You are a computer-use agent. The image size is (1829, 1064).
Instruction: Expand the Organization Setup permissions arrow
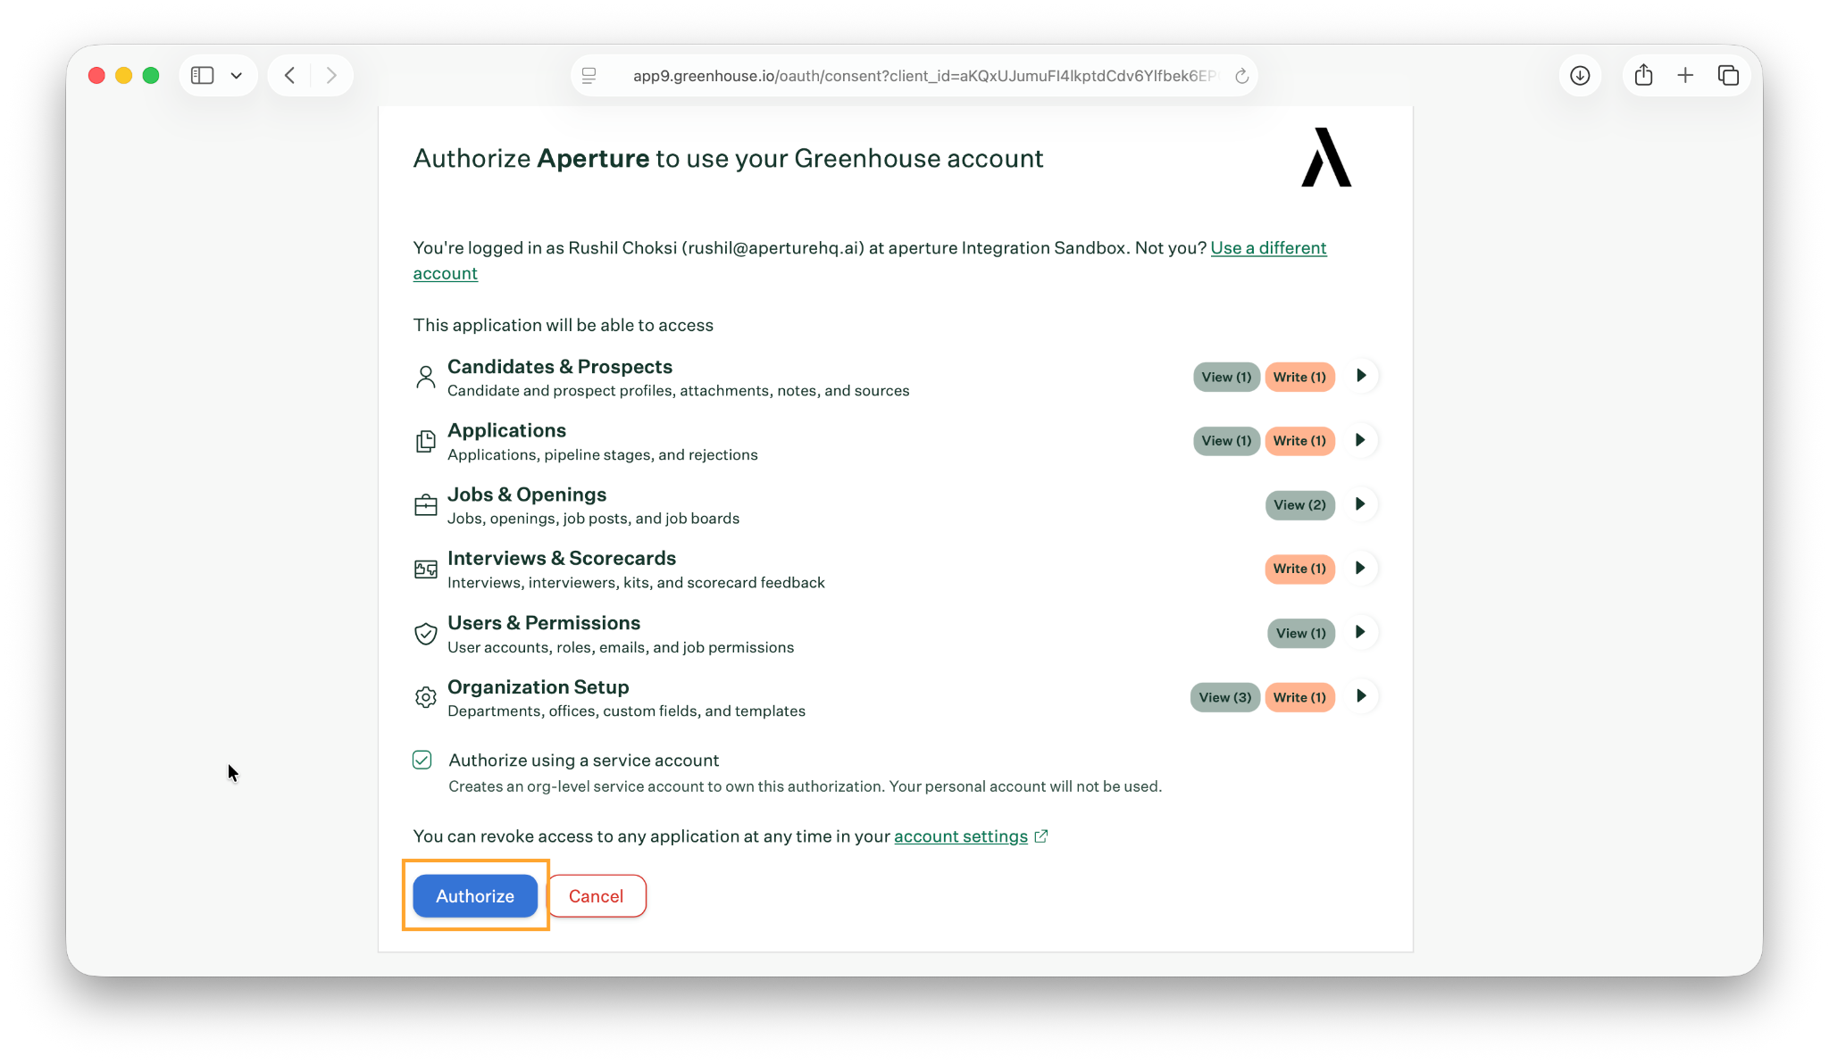tap(1361, 696)
